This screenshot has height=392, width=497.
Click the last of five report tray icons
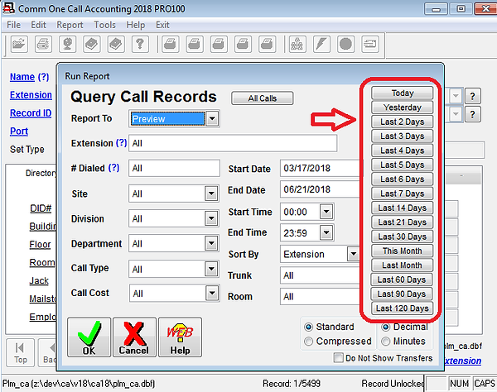(267, 44)
